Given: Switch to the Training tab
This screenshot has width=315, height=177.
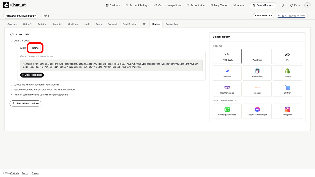Looking at the screenshot, I should click(x=42, y=24).
